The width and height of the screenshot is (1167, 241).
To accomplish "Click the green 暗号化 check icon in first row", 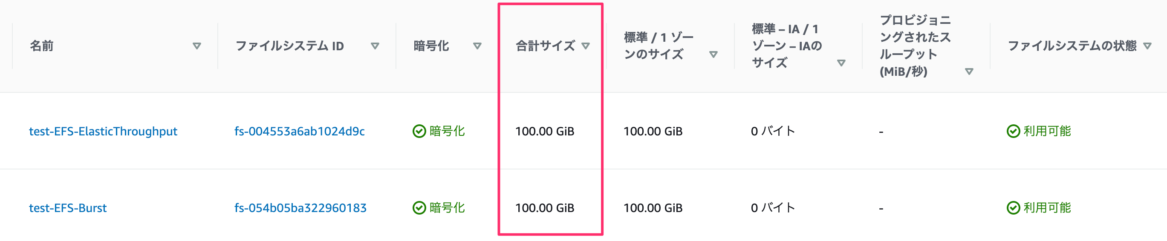I will (419, 131).
